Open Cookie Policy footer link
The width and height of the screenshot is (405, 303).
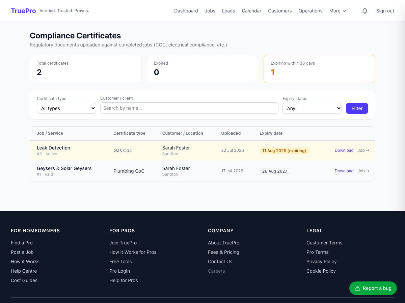pos(321,271)
